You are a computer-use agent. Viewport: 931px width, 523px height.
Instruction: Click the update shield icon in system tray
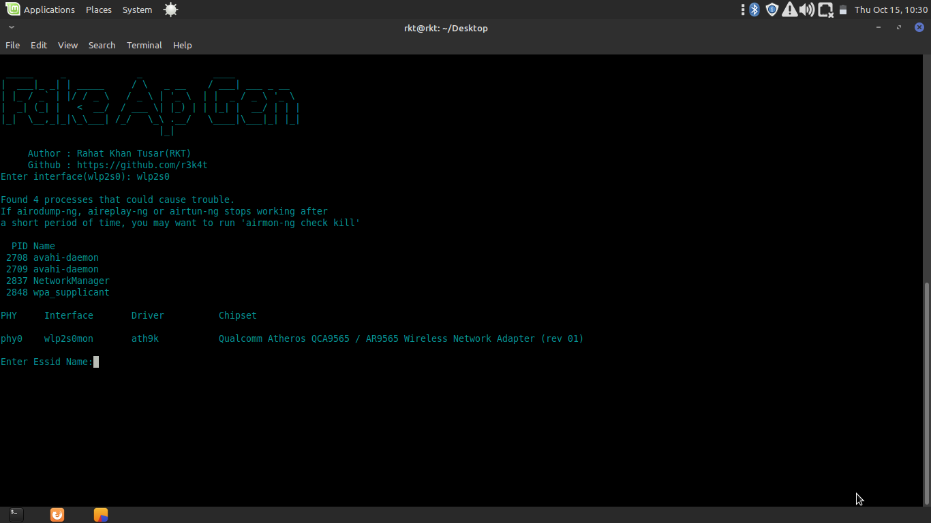click(x=772, y=10)
